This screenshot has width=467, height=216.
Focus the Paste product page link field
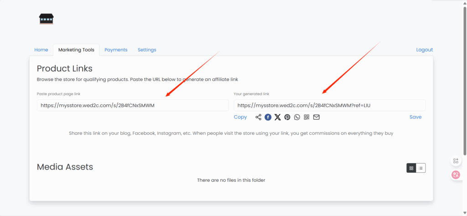pyautogui.click(x=133, y=105)
